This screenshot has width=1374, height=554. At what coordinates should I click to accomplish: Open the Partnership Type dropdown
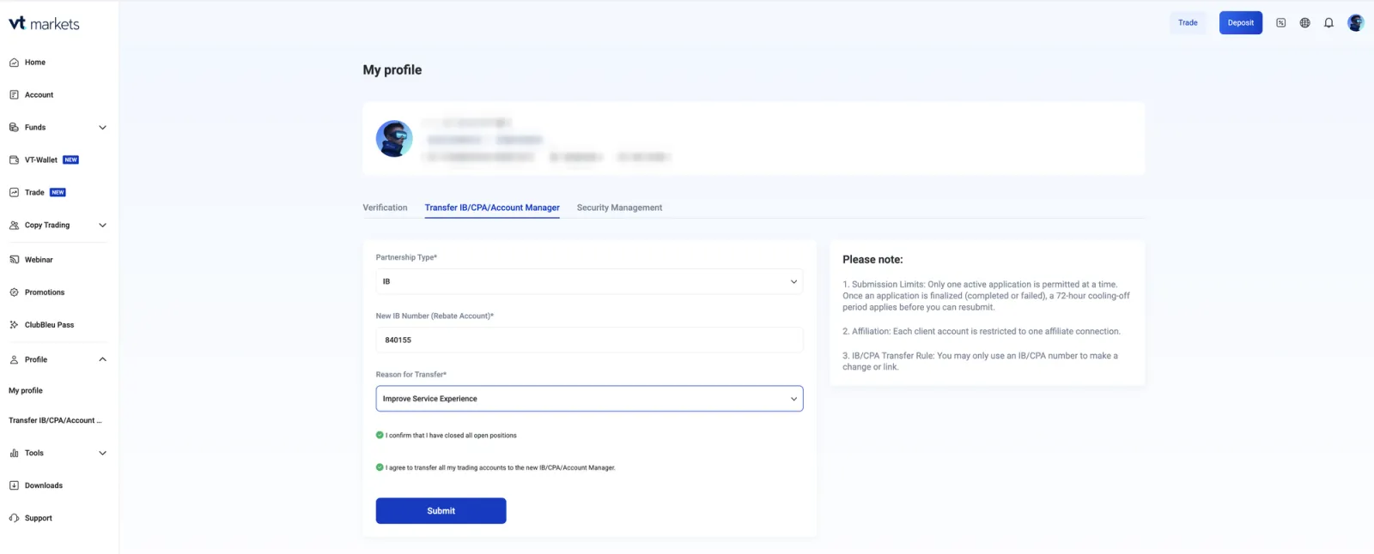pyautogui.click(x=589, y=282)
